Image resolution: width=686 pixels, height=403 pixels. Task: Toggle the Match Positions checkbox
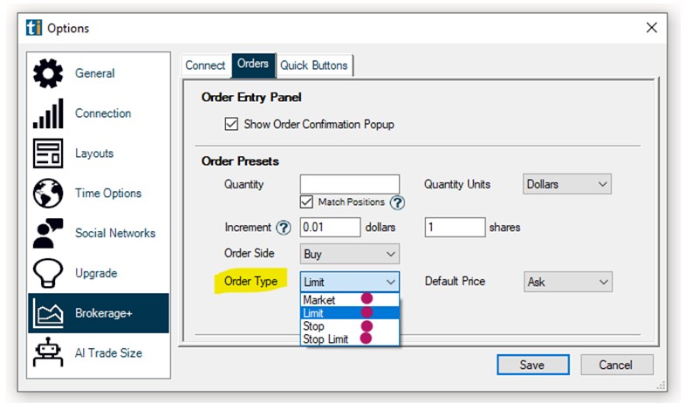click(x=306, y=202)
